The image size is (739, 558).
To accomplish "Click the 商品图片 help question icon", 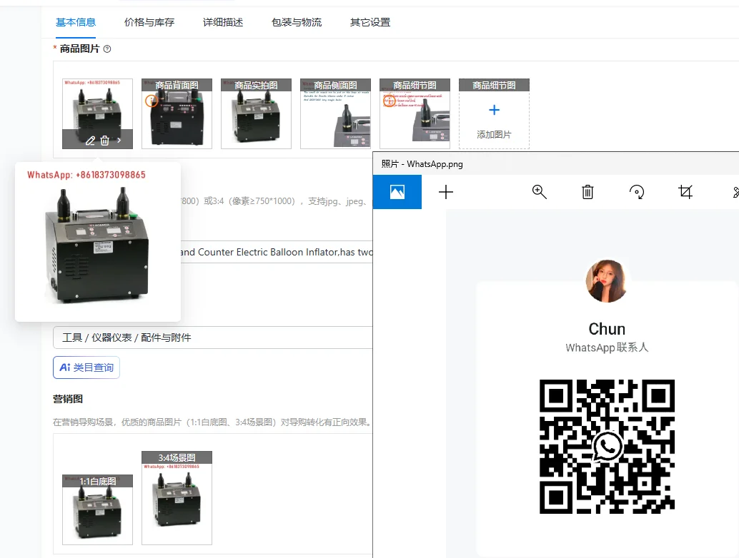I will tap(107, 49).
